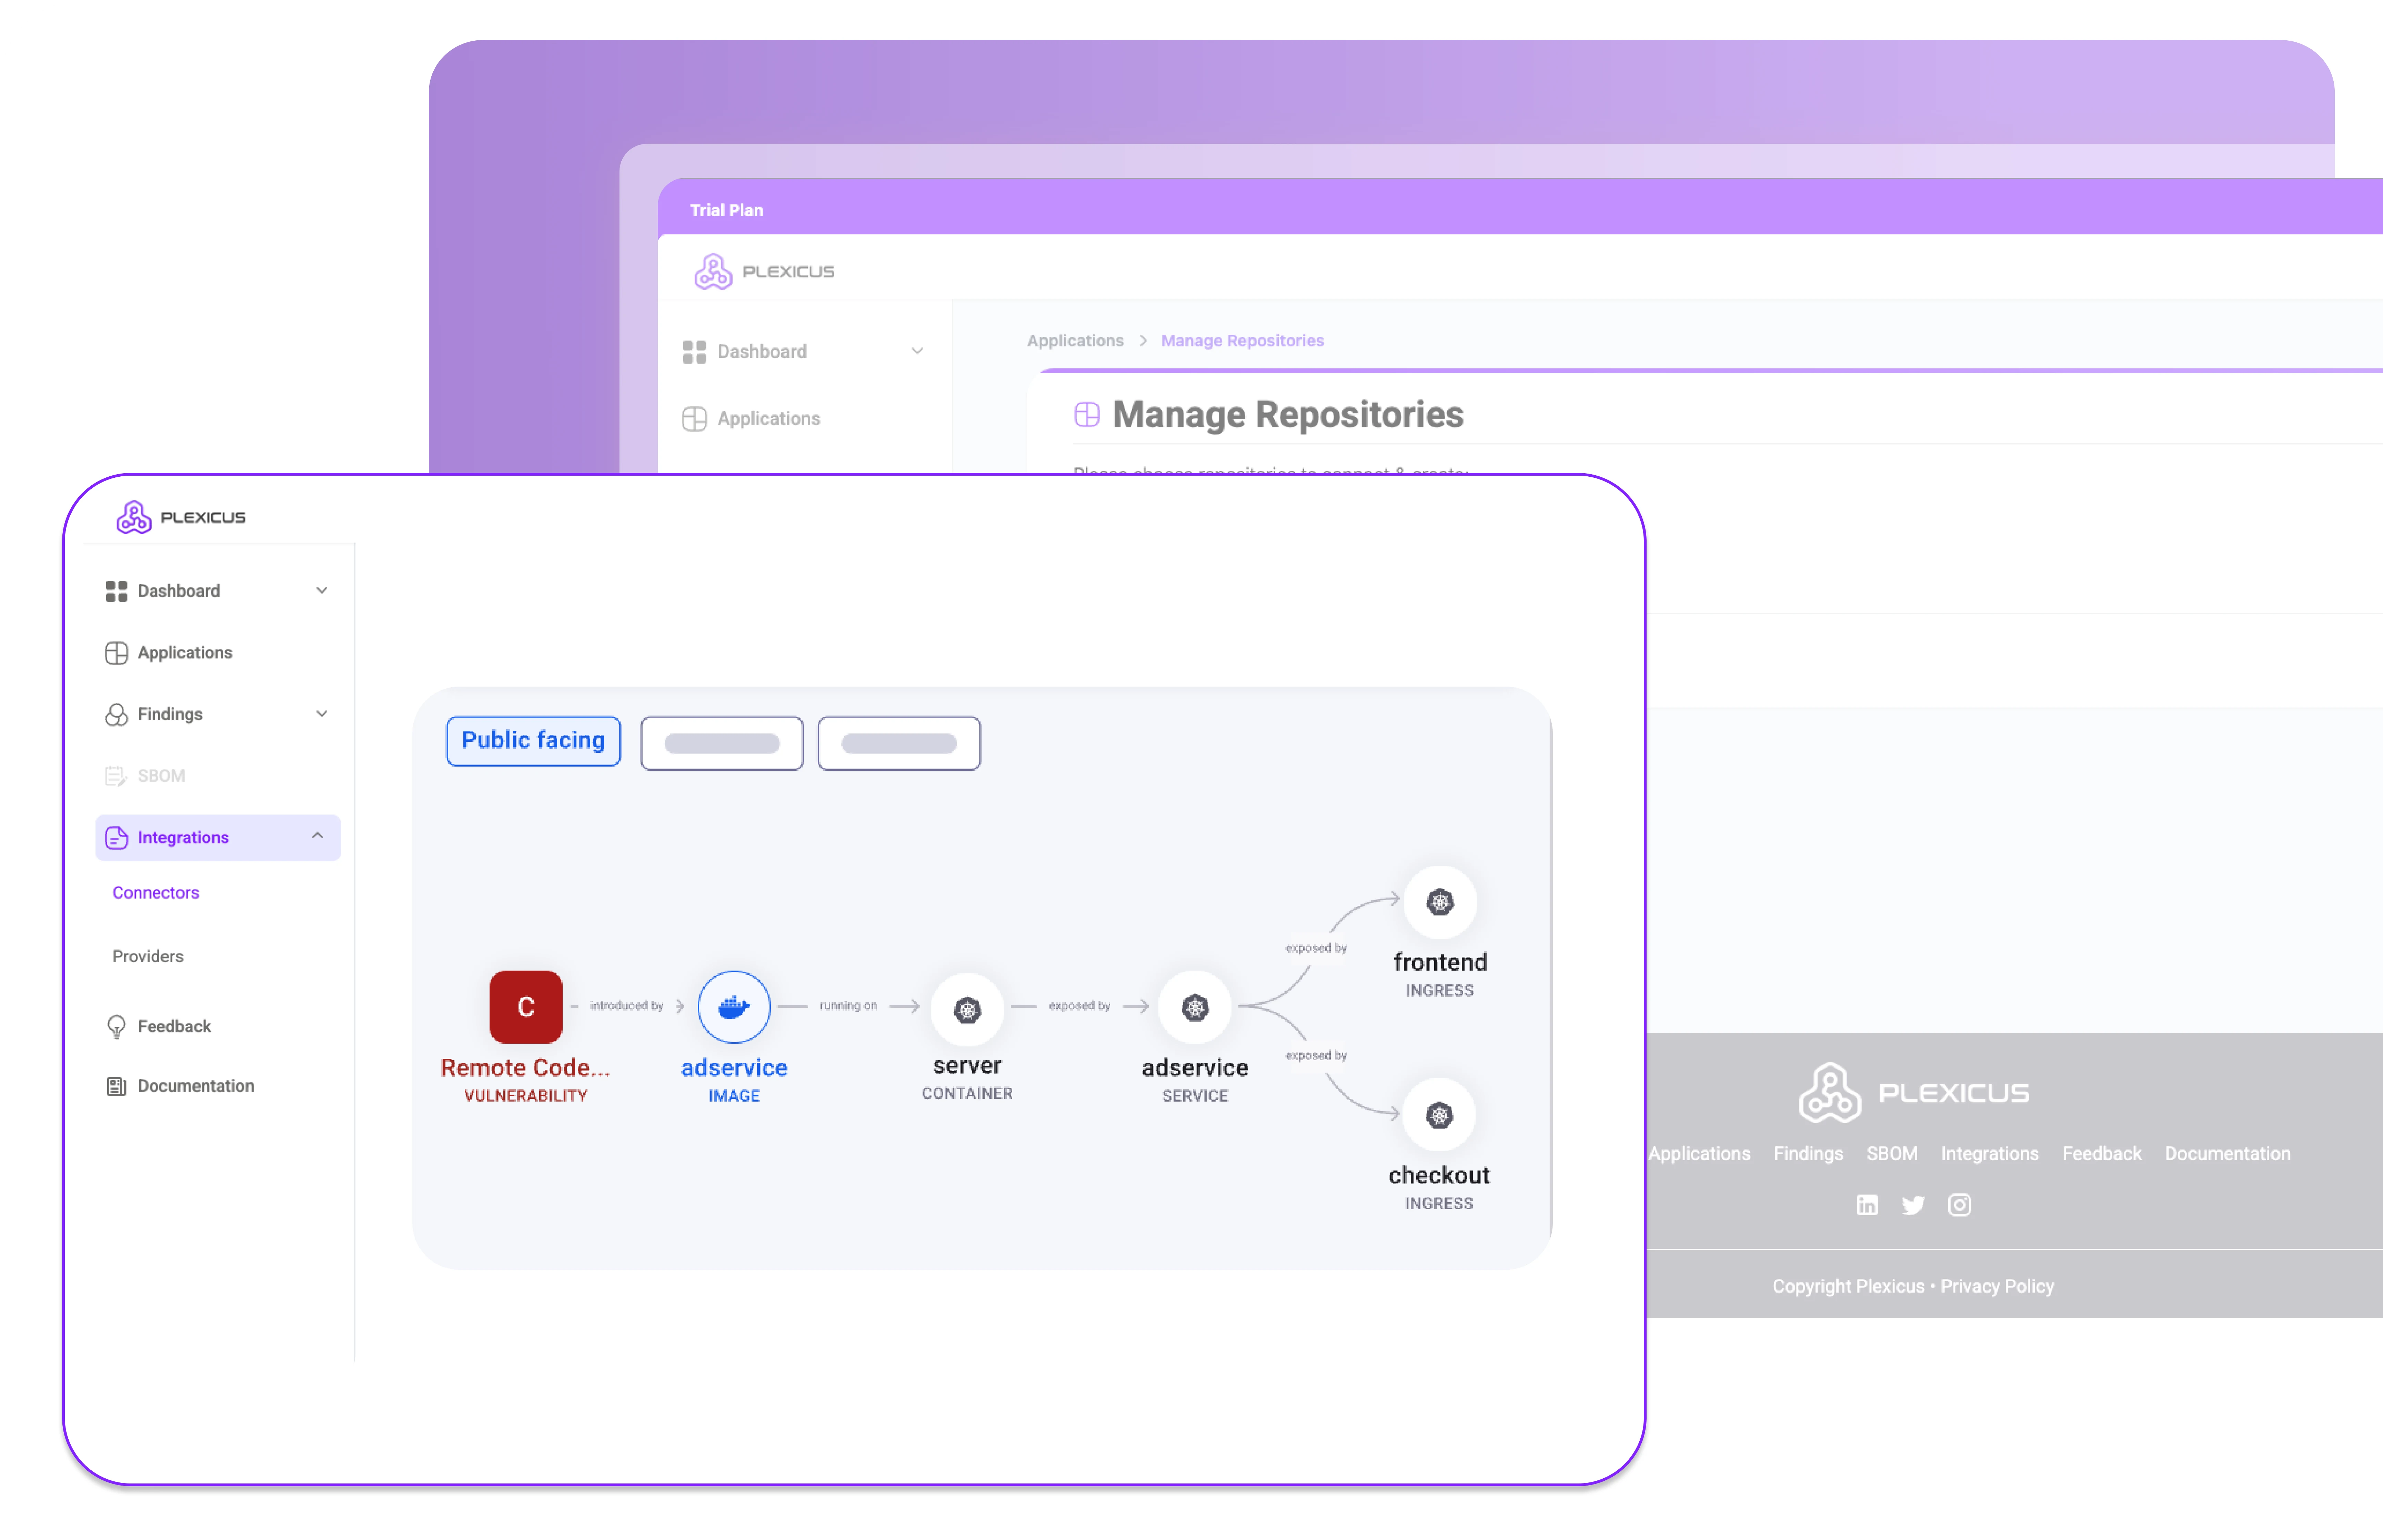The height and width of the screenshot is (1540, 2383).
Task: Open the Twitter icon in footer
Action: tap(1913, 1206)
